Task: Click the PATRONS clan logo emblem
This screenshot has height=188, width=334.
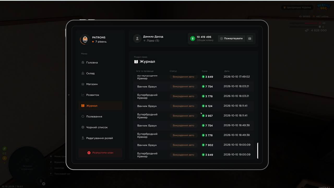Action: pyautogui.click(x=85, y=39)
